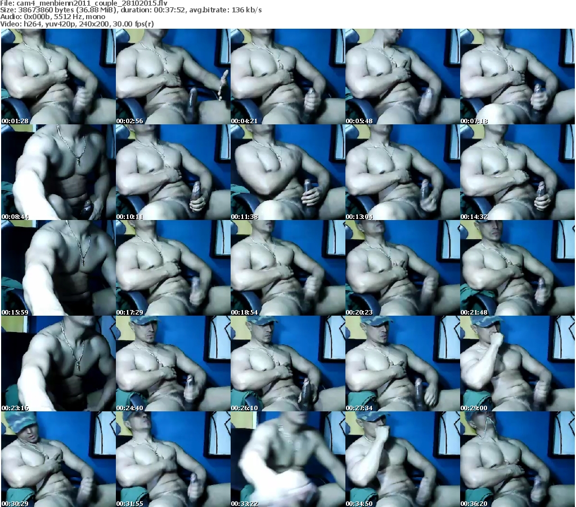Choose the frame stamped 00:27:34
This screenshot has height=507, width=576.
click(403, 364)
